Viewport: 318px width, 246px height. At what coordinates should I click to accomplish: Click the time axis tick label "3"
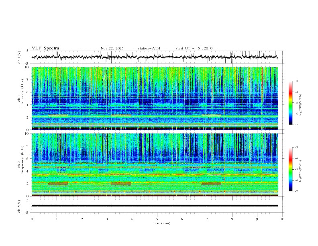[x=107, y=219]
